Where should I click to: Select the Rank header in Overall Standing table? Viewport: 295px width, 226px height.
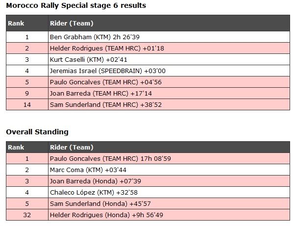coord(15,148)
